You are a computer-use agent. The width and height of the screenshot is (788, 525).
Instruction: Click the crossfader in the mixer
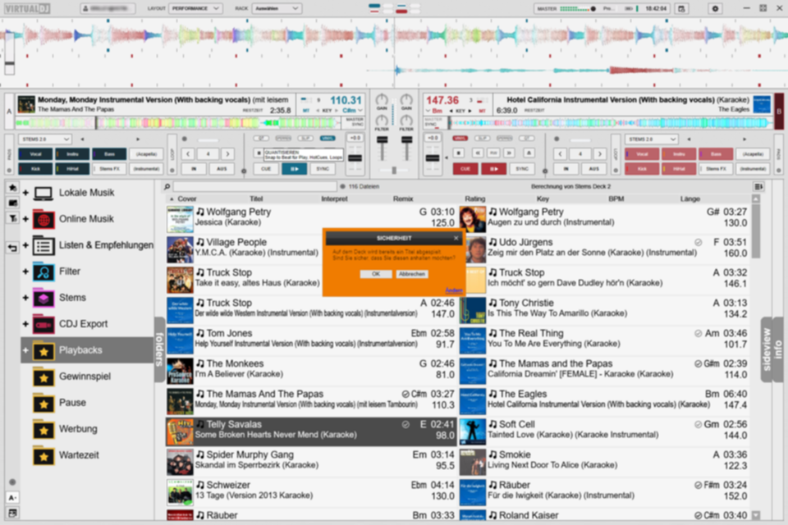point(394,171)
